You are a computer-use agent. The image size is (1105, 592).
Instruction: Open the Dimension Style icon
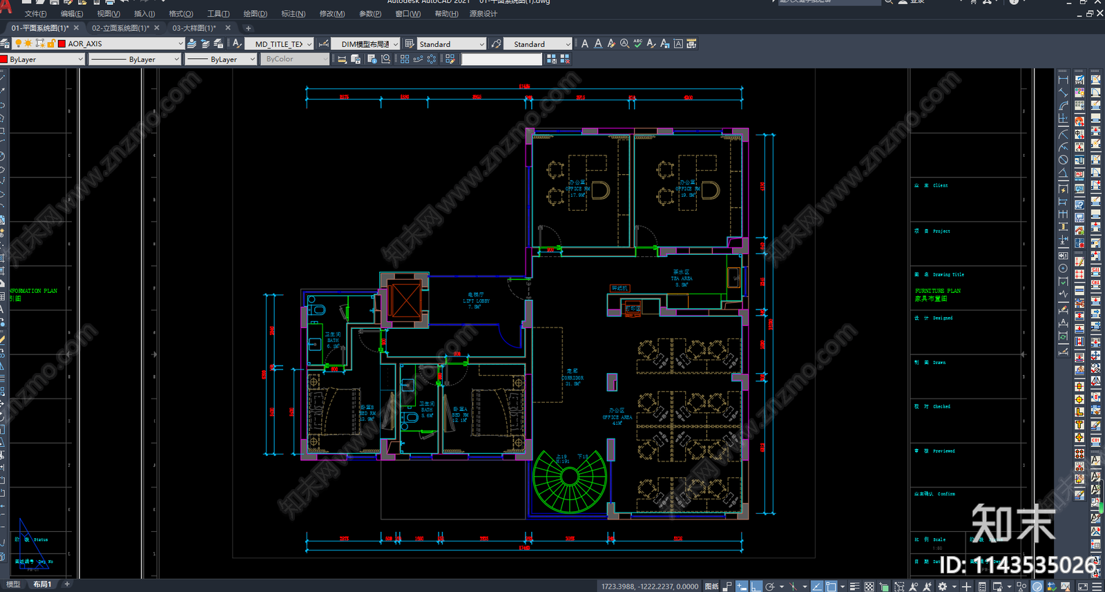click(x=323, y=44)
